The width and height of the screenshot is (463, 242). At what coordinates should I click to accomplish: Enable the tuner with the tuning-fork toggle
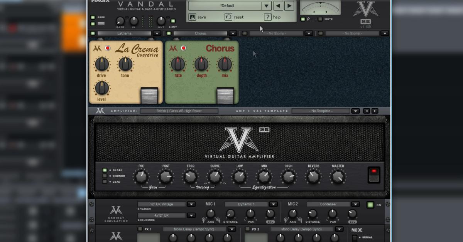303,19
